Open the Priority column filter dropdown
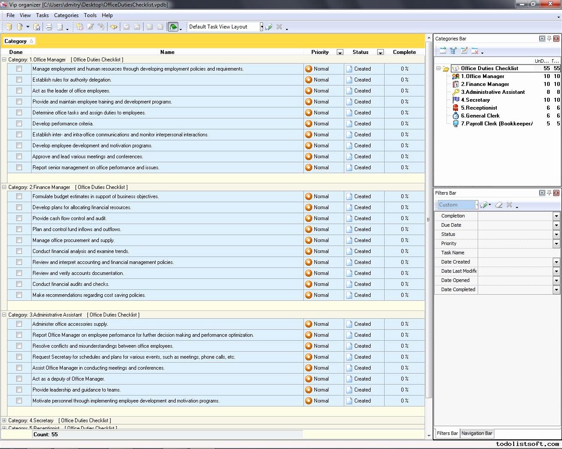562x449 pixels. (x=340, y=52)
